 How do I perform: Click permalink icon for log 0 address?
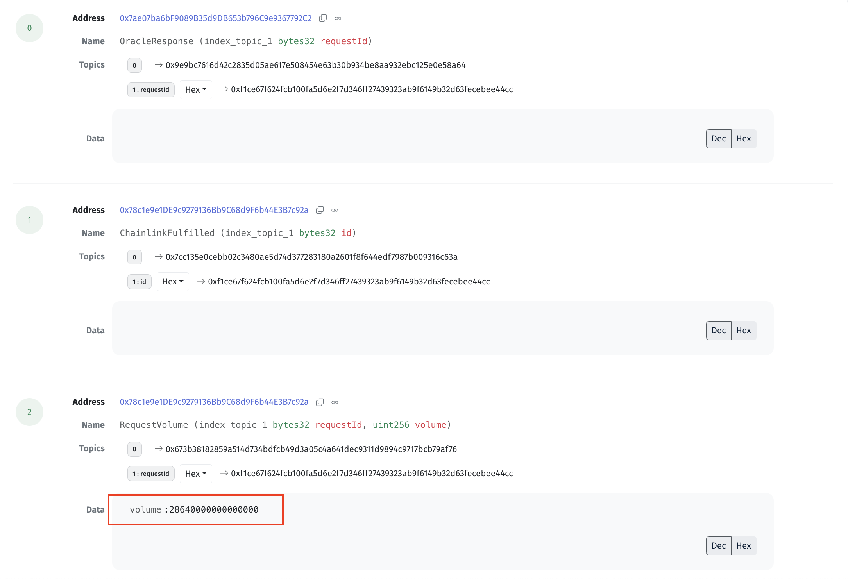(338, 18)
